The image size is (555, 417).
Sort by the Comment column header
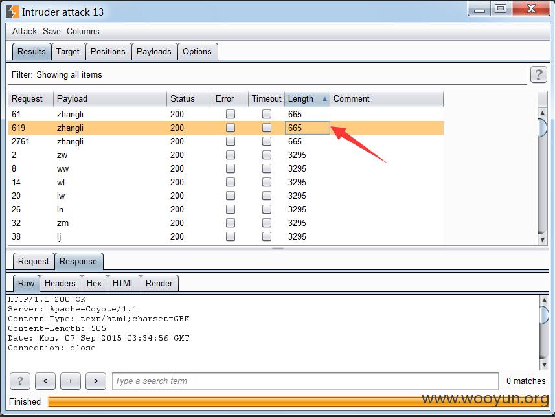coord(387,99)
